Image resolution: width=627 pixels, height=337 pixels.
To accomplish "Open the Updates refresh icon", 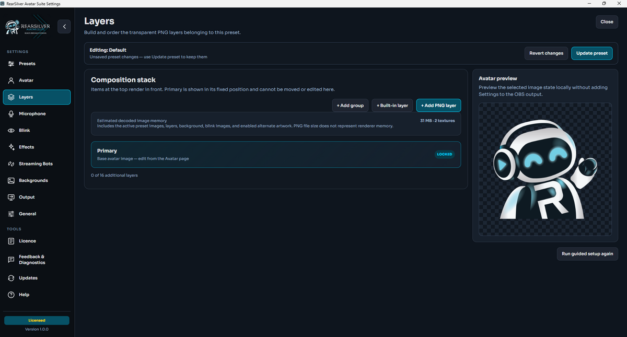I will point(11,278).
